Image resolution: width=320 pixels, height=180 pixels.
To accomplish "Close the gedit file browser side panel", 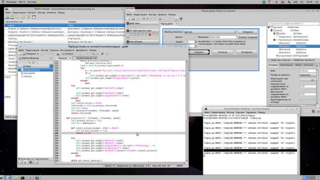I will 51,58.
